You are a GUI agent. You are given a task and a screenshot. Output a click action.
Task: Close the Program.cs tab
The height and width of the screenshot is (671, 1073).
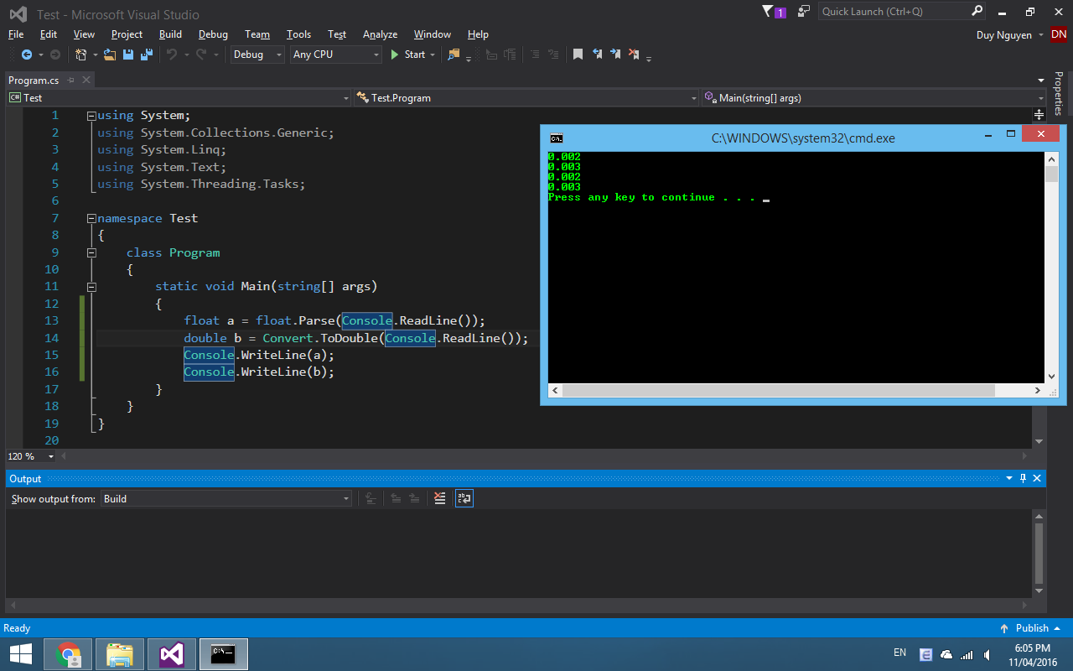pos(86,81)
